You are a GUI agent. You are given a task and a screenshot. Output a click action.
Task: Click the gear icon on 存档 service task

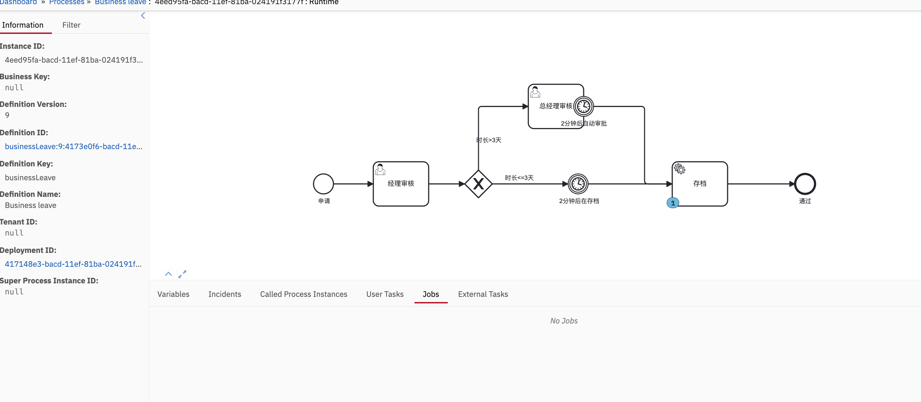click(679, 169)
